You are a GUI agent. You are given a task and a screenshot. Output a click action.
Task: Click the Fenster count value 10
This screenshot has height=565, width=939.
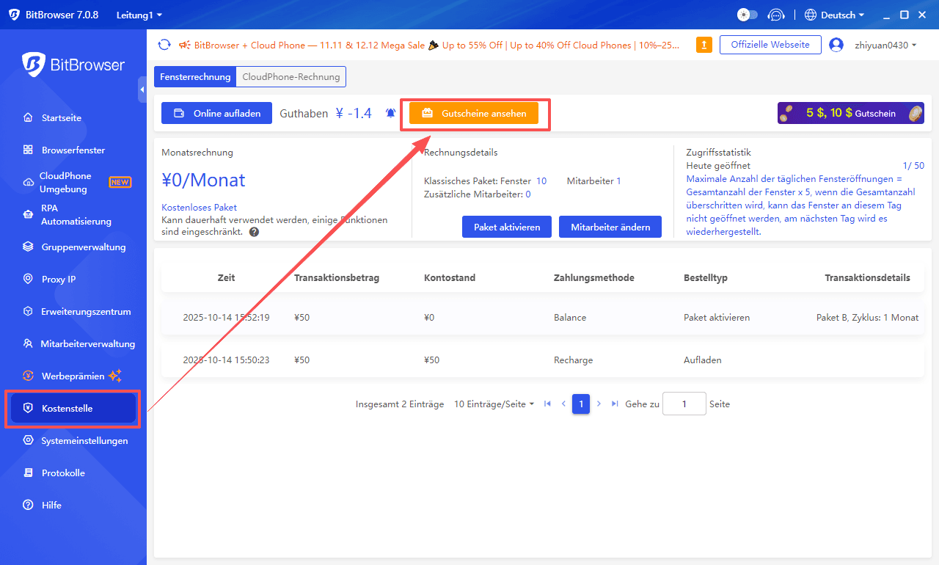point(541,181)
